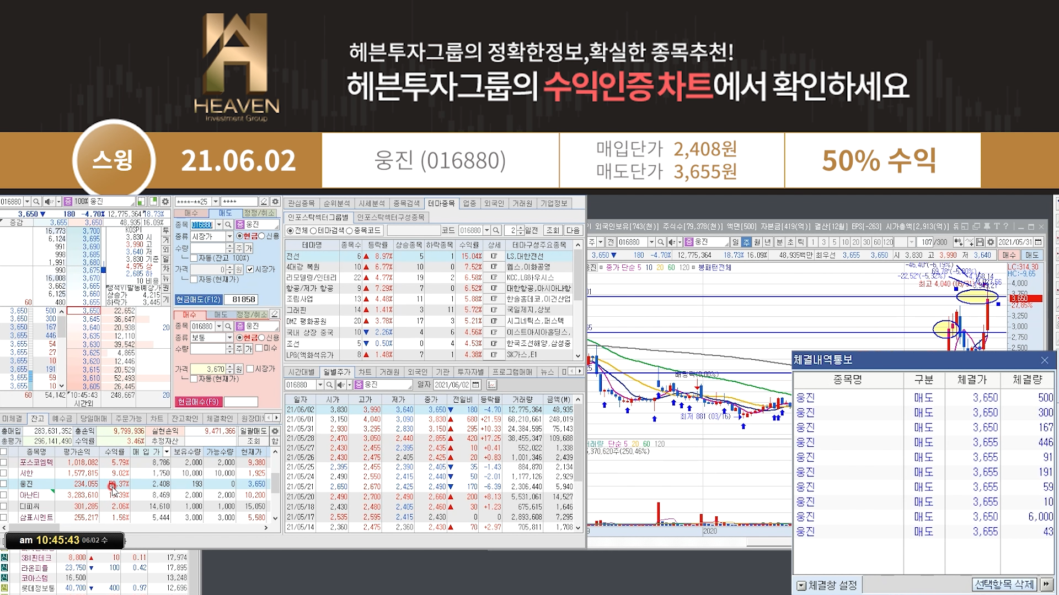
Task: Click chart indicator add icon before save icon
Action: (970, 242)
